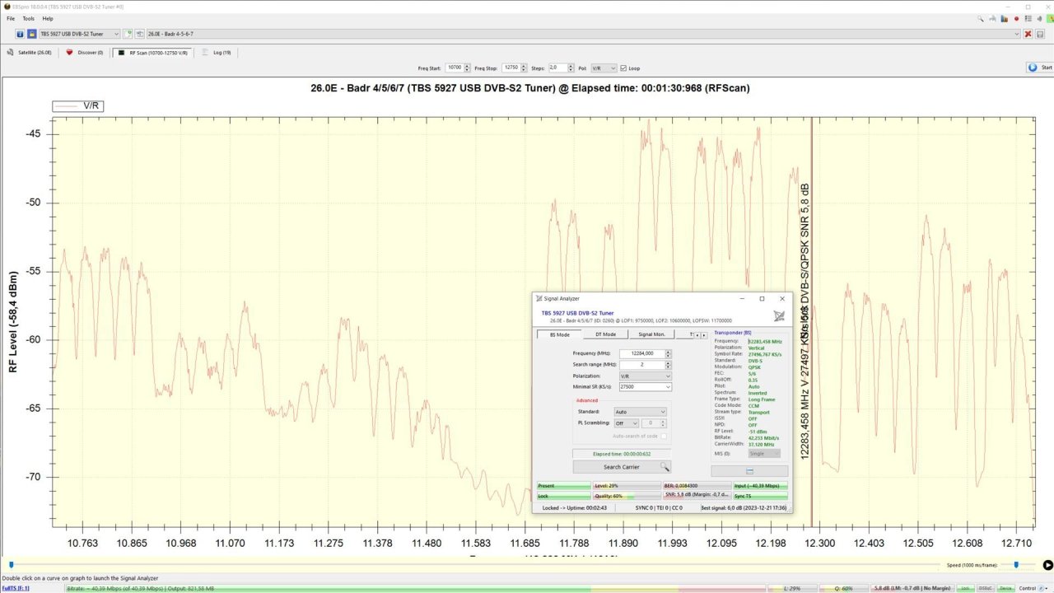Click the red record dot icon
Viewport: 1054px width, 593px height.
(1016, 18)
